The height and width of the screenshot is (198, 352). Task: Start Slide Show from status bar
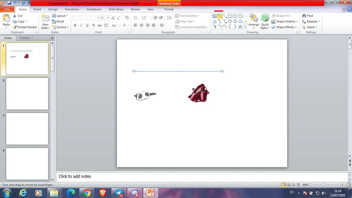coord(298,185)
